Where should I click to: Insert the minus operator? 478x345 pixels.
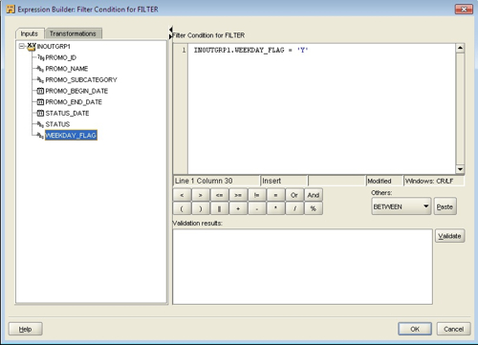(257, 208)
